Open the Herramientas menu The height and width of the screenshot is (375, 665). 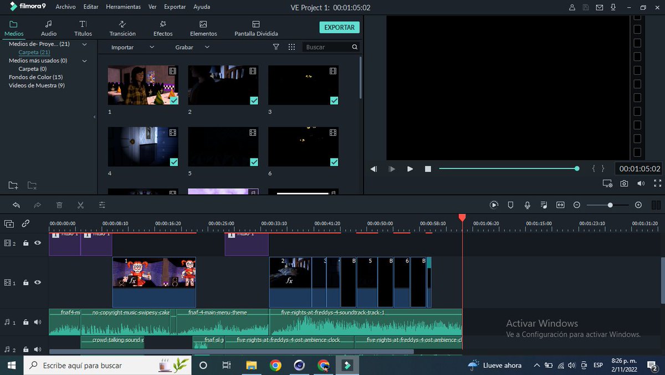click(123, 7)
